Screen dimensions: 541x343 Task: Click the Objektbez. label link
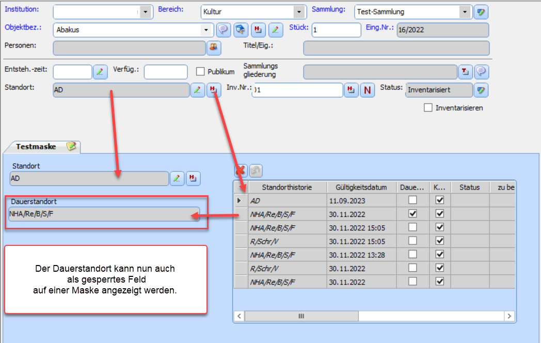click(x=23, y=27)
